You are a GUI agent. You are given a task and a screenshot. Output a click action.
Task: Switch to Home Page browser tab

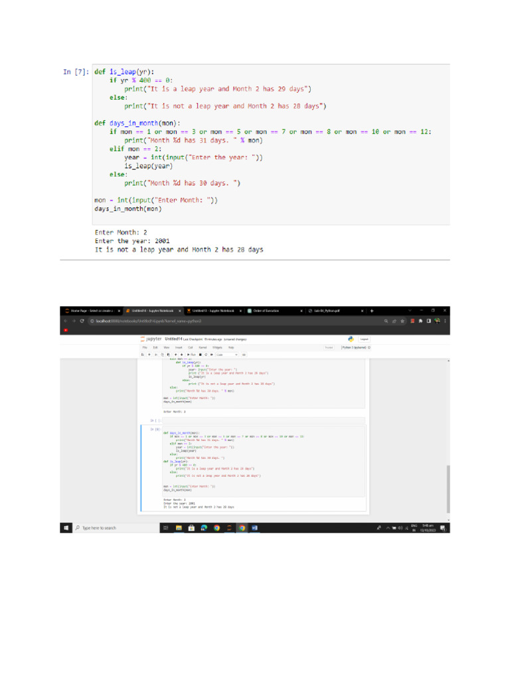92,311
